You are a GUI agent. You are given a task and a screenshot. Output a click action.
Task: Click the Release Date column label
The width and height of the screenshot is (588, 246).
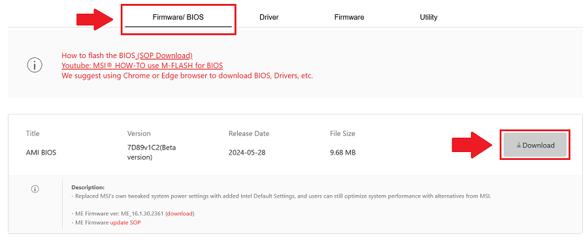249,134
